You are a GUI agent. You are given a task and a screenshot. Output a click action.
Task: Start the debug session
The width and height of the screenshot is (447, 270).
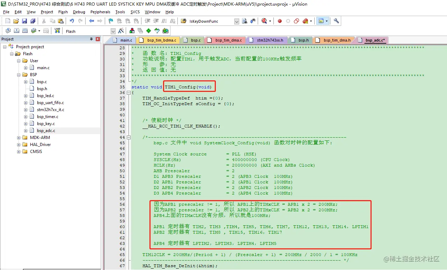[264, 21]
